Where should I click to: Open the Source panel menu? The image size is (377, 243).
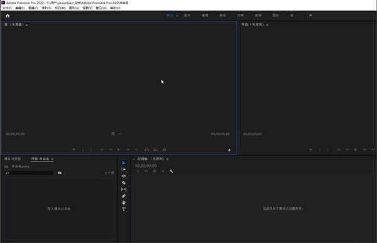pos(26,25)
